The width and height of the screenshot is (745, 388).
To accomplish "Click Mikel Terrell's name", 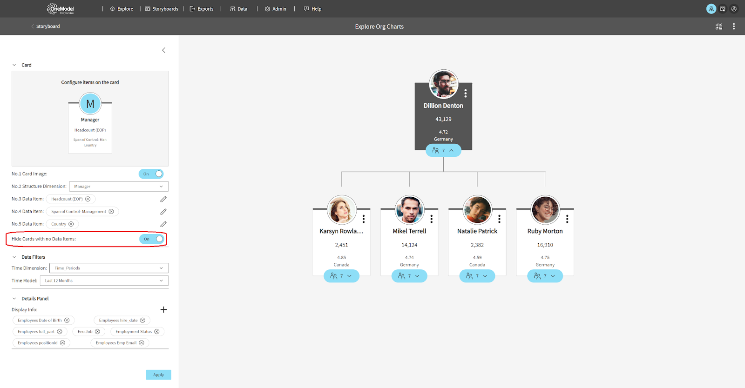I will click(409, 231).
